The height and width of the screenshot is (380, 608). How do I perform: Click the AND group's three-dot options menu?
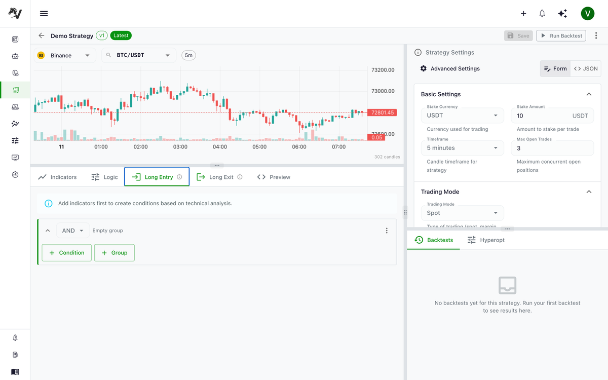click(x=387, y=231)
